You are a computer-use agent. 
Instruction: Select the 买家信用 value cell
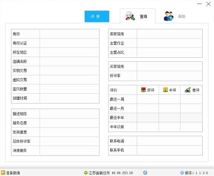[x=169, y=66]
